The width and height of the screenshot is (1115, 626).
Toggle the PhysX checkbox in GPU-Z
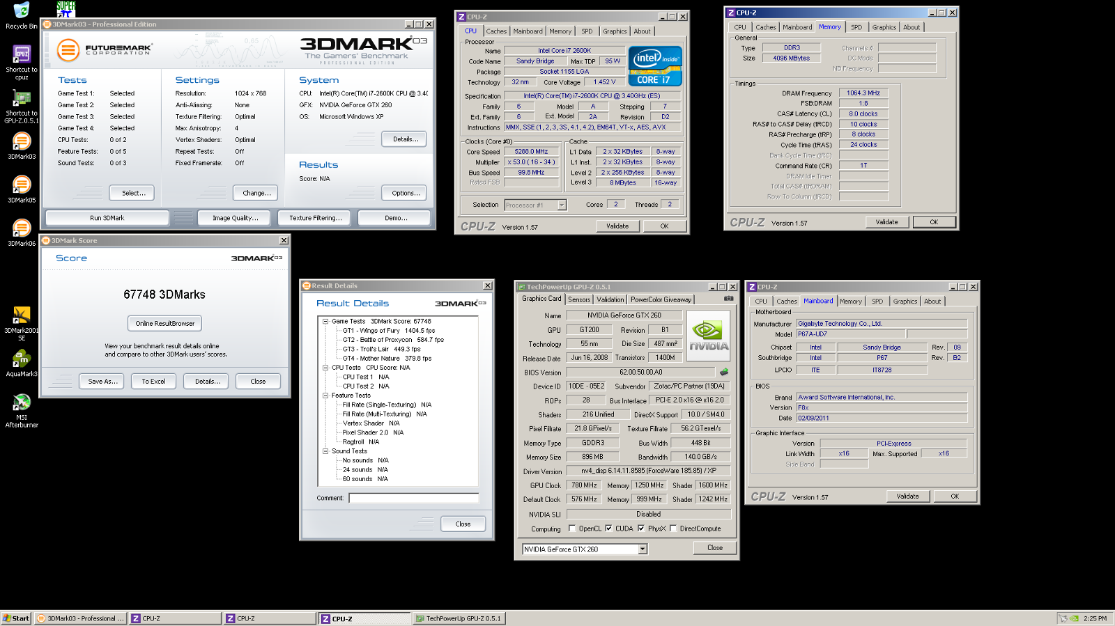pyautogui.click(x=641, y=529)
